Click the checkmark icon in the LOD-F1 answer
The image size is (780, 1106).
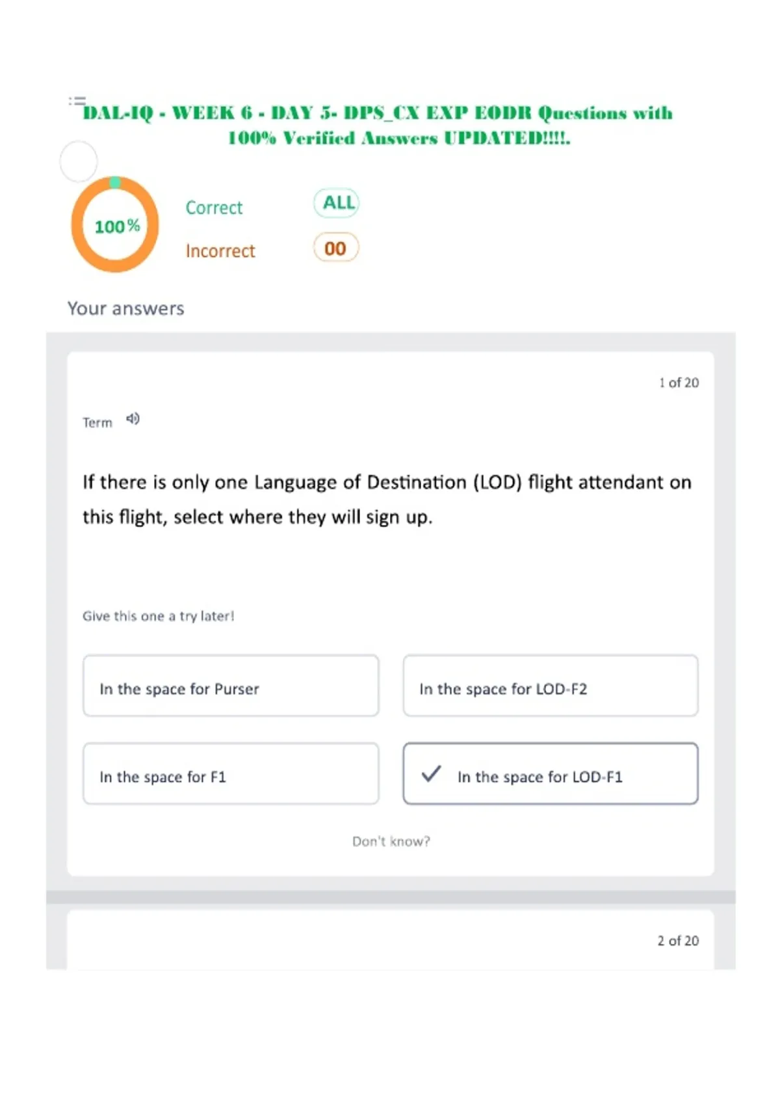432,774
